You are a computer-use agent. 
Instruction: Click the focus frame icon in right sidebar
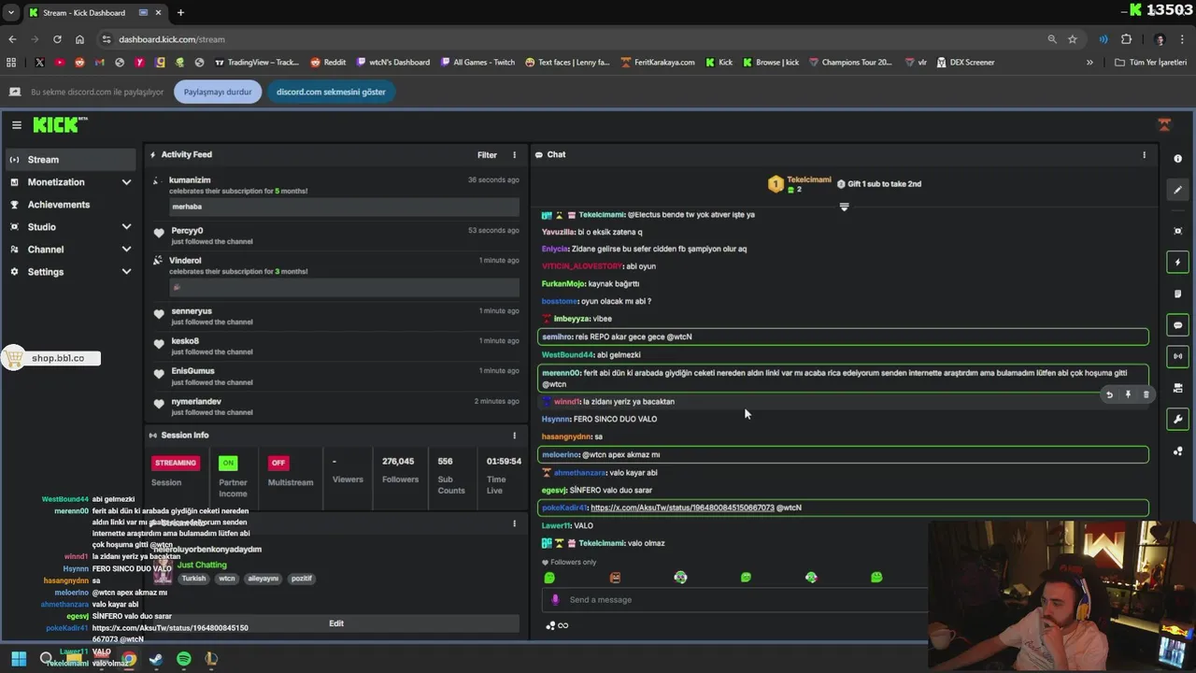click(x=1177, y=231)
